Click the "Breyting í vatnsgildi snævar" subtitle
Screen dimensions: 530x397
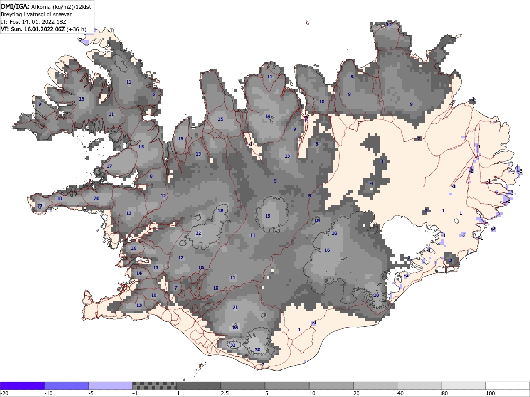click(36, 14)
